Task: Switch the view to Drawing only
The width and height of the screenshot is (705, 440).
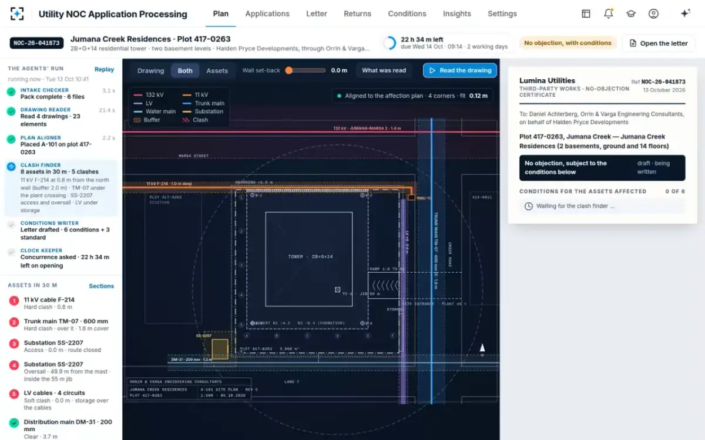Action: coord(151,71)
